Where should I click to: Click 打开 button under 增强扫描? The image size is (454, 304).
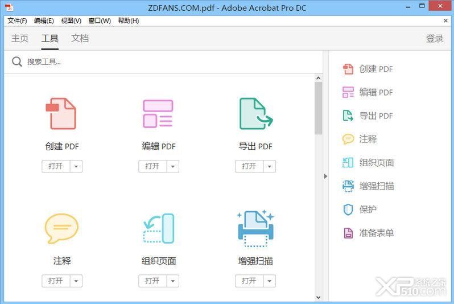pos(249,281)
